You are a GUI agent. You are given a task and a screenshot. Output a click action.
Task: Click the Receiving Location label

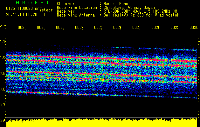tap(77, 7)
